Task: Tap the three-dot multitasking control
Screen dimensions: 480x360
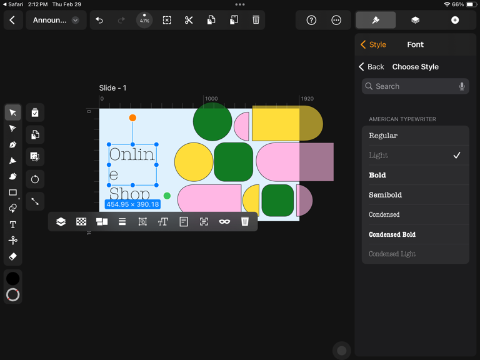Action: click(x=240, y=4)
